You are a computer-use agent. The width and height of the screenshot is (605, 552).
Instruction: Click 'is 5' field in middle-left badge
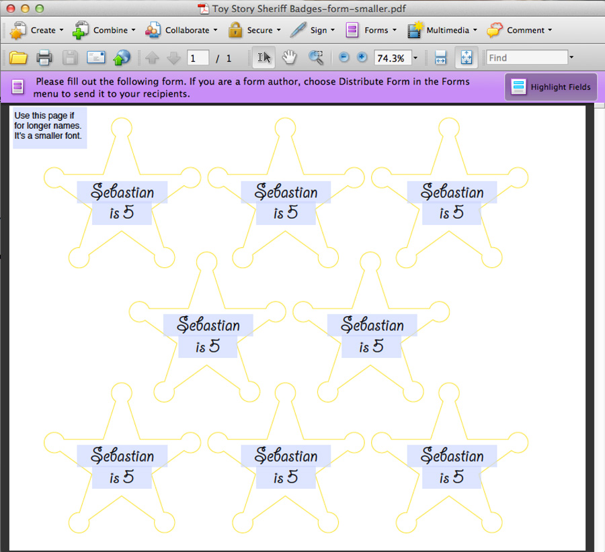pos(208,347)
